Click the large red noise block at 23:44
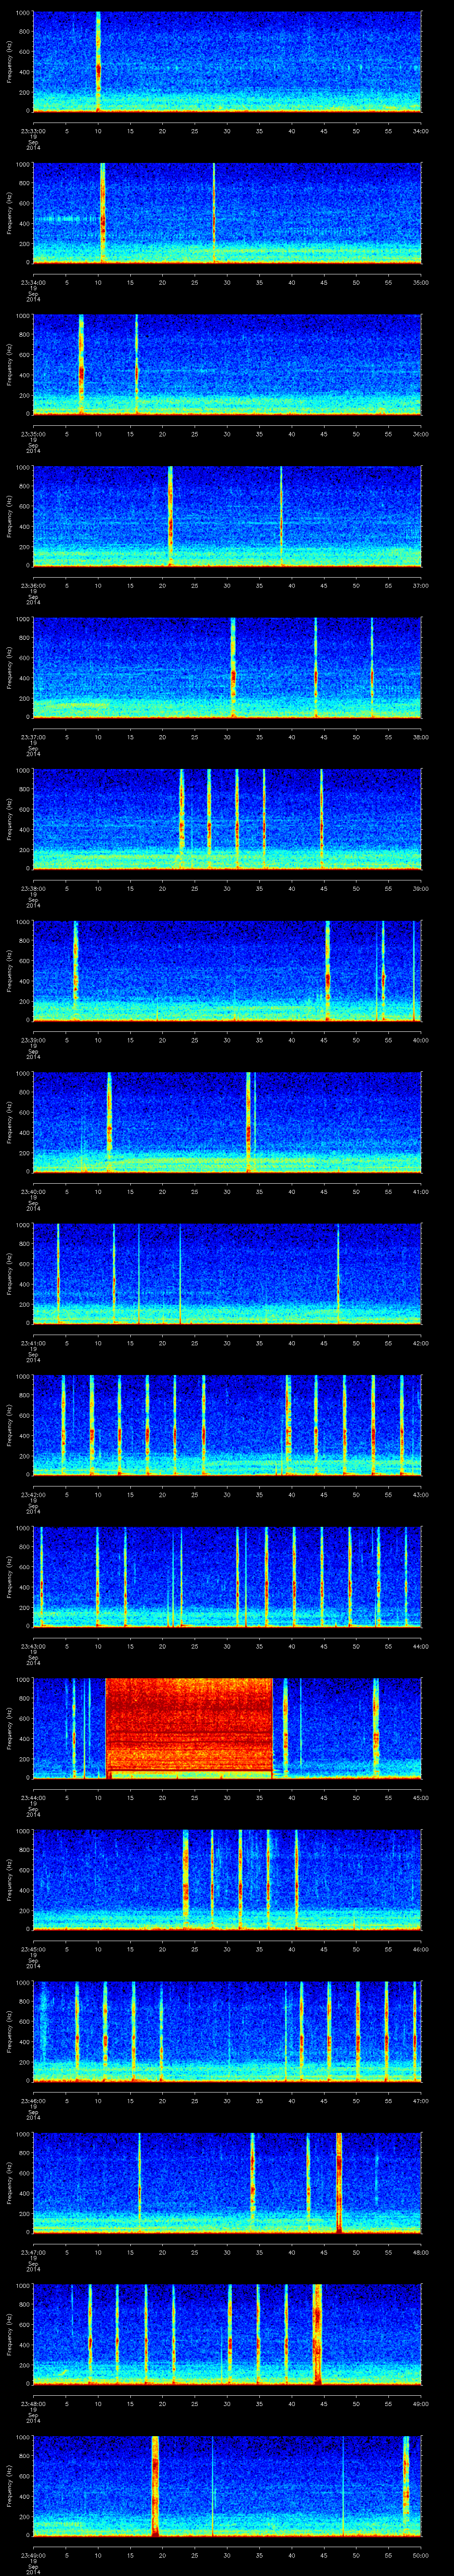454x2576 pixels. pos(188,1727)
